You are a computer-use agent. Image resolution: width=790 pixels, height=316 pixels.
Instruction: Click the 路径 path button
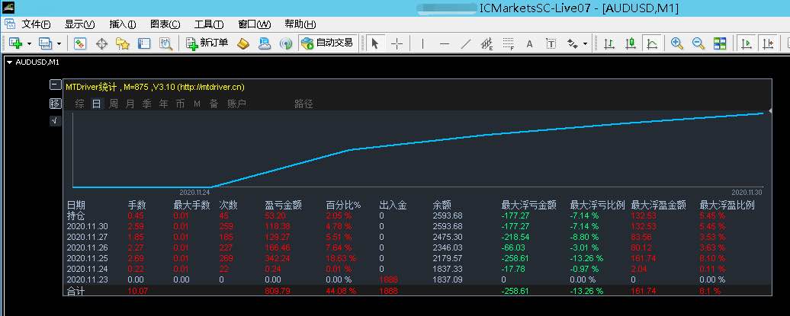click(x=303, y=104)
